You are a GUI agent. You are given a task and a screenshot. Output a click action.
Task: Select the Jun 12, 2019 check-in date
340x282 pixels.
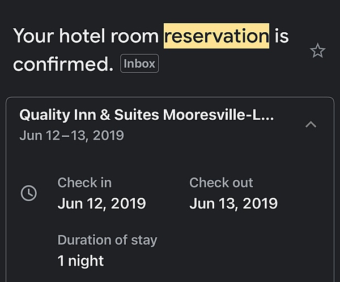[101, 203]
